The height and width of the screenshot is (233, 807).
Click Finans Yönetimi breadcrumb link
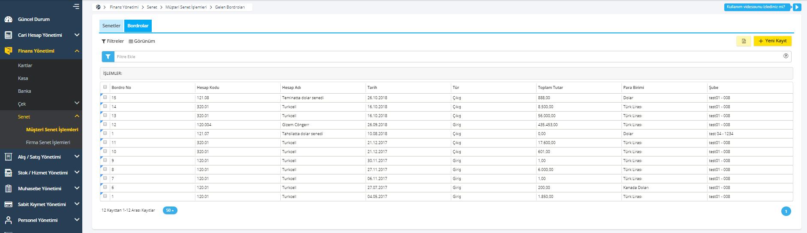pos(124,7)
